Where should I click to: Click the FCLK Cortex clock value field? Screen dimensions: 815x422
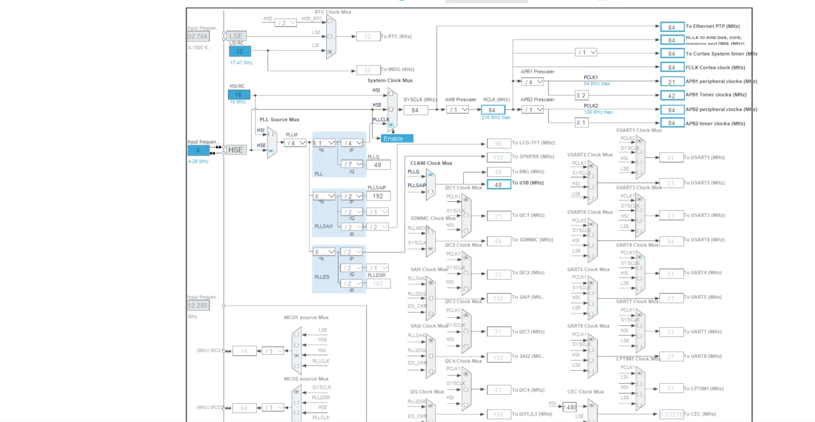(x=672, y=67)
